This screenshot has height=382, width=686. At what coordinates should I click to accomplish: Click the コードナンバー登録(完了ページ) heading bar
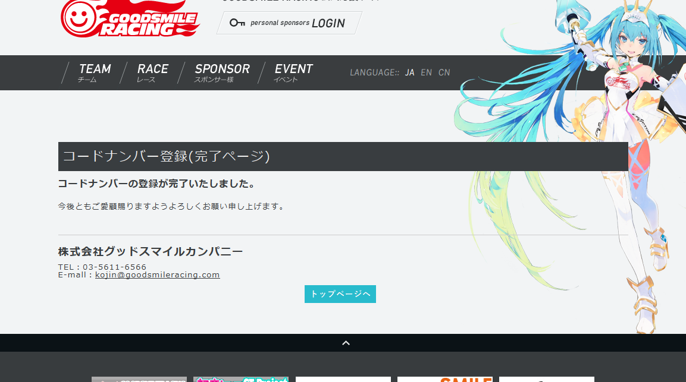[x=343, y=156]
